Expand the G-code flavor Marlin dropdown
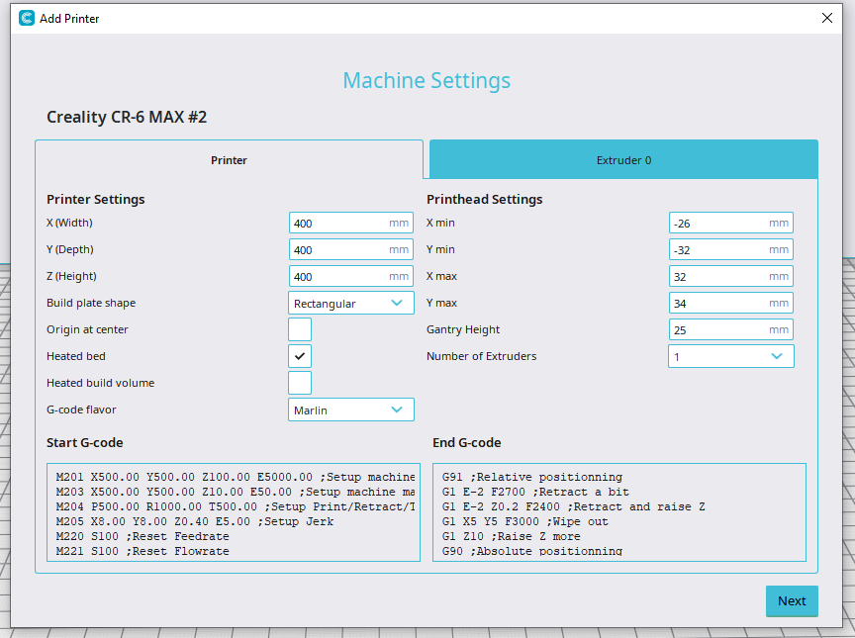 tap(351, 410)
